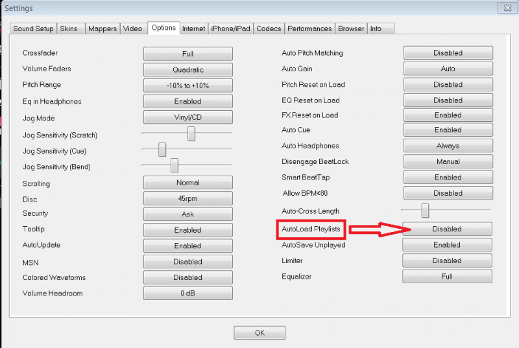Click the Volume Headroom 0 dB button

click(x=187, y=294)
